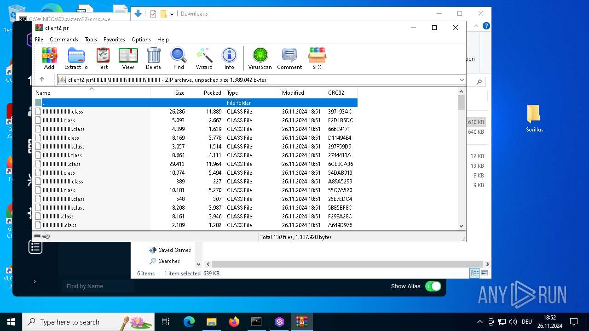Open the Tools menu
Image resolution: width=589 pixels, height=331 pixels.
pyautogui.click(x=91, y=40)
